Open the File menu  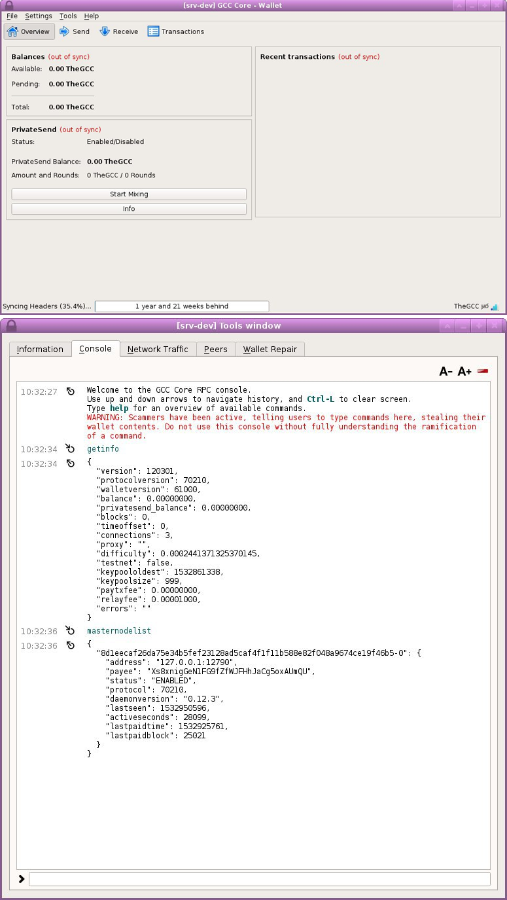click(x=12, y=16)
